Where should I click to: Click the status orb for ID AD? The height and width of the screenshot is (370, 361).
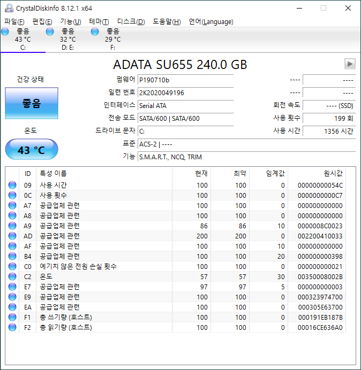[x=12, y=236]
